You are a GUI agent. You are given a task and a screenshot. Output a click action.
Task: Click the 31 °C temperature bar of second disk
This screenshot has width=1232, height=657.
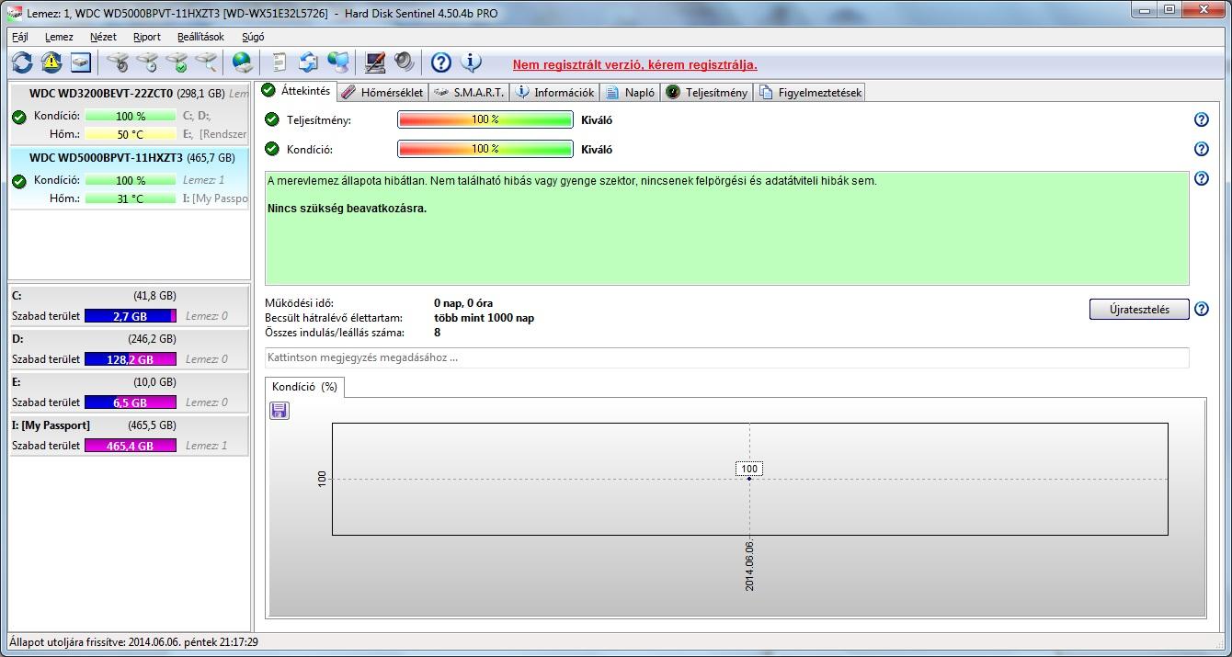point(131,198)
